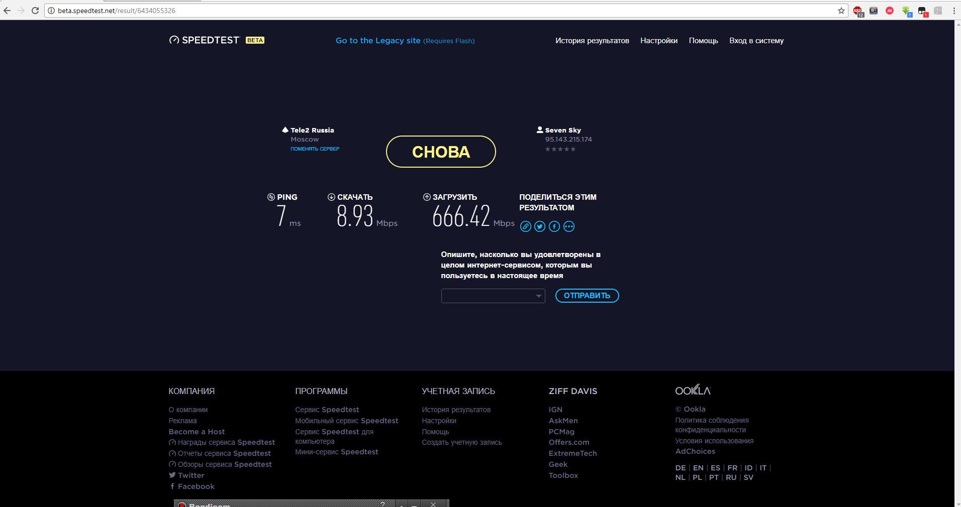Image resolution: width=961 pixels, height=507 pixels.
Task: Click the IP address 95.143.215.174
Action: pyautogui.click(x=568, y=140)
